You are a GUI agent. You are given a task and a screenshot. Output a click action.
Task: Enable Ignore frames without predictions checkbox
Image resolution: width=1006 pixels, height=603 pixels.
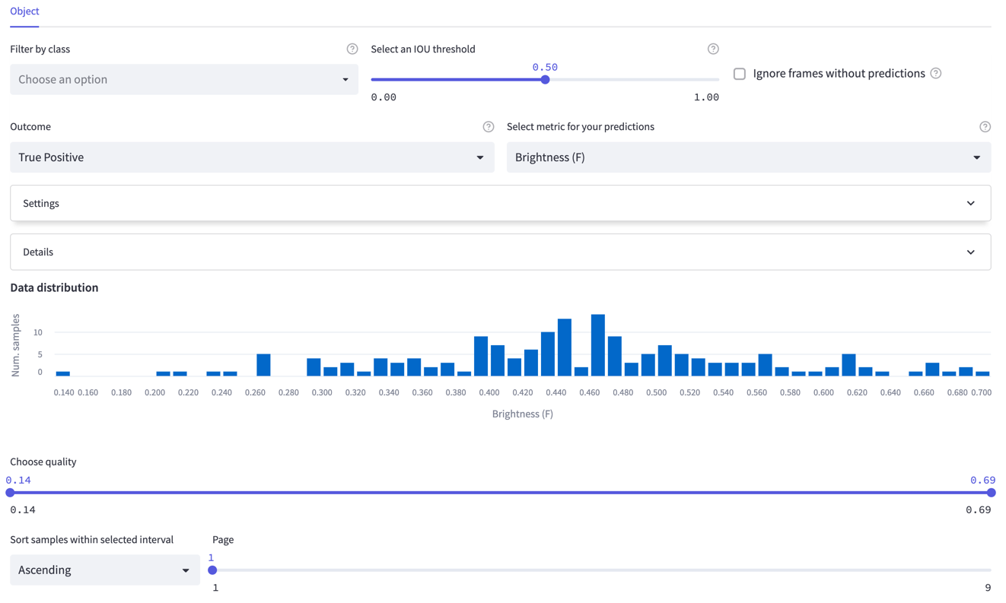click(x=740, y=74)
